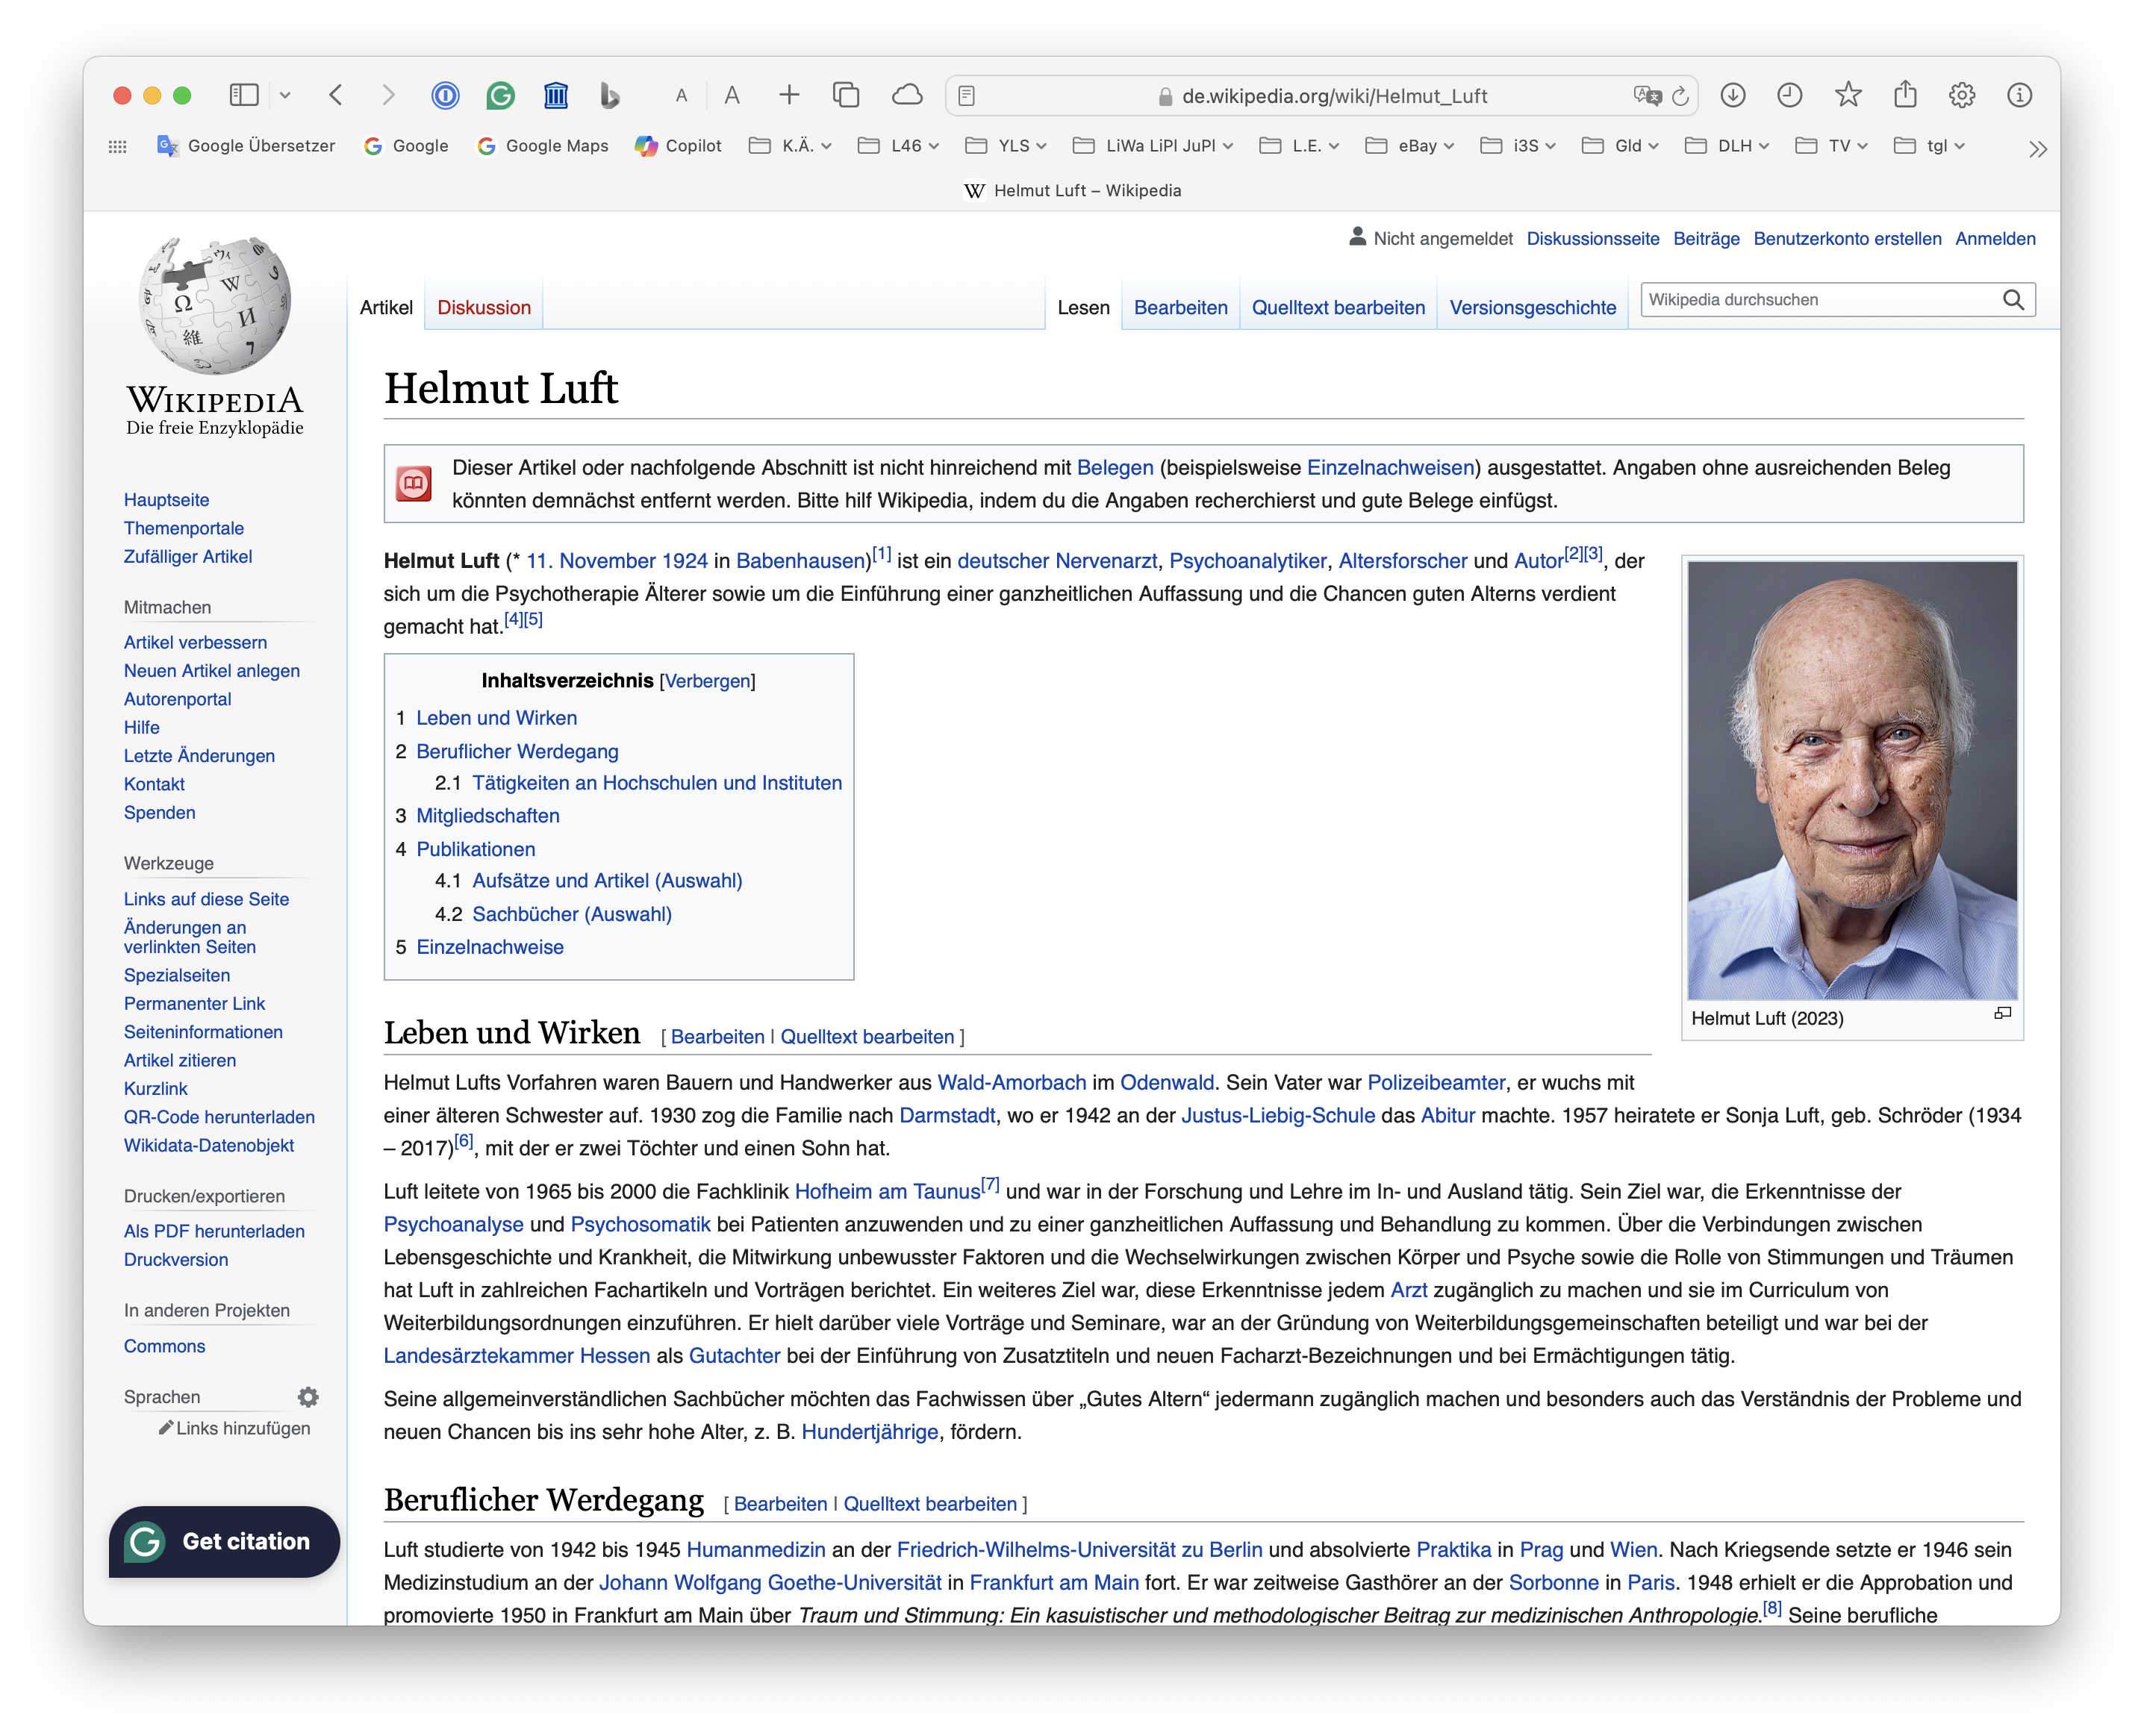Click the Grammarly extension icon in toolbar

click(x=500, y=96)
